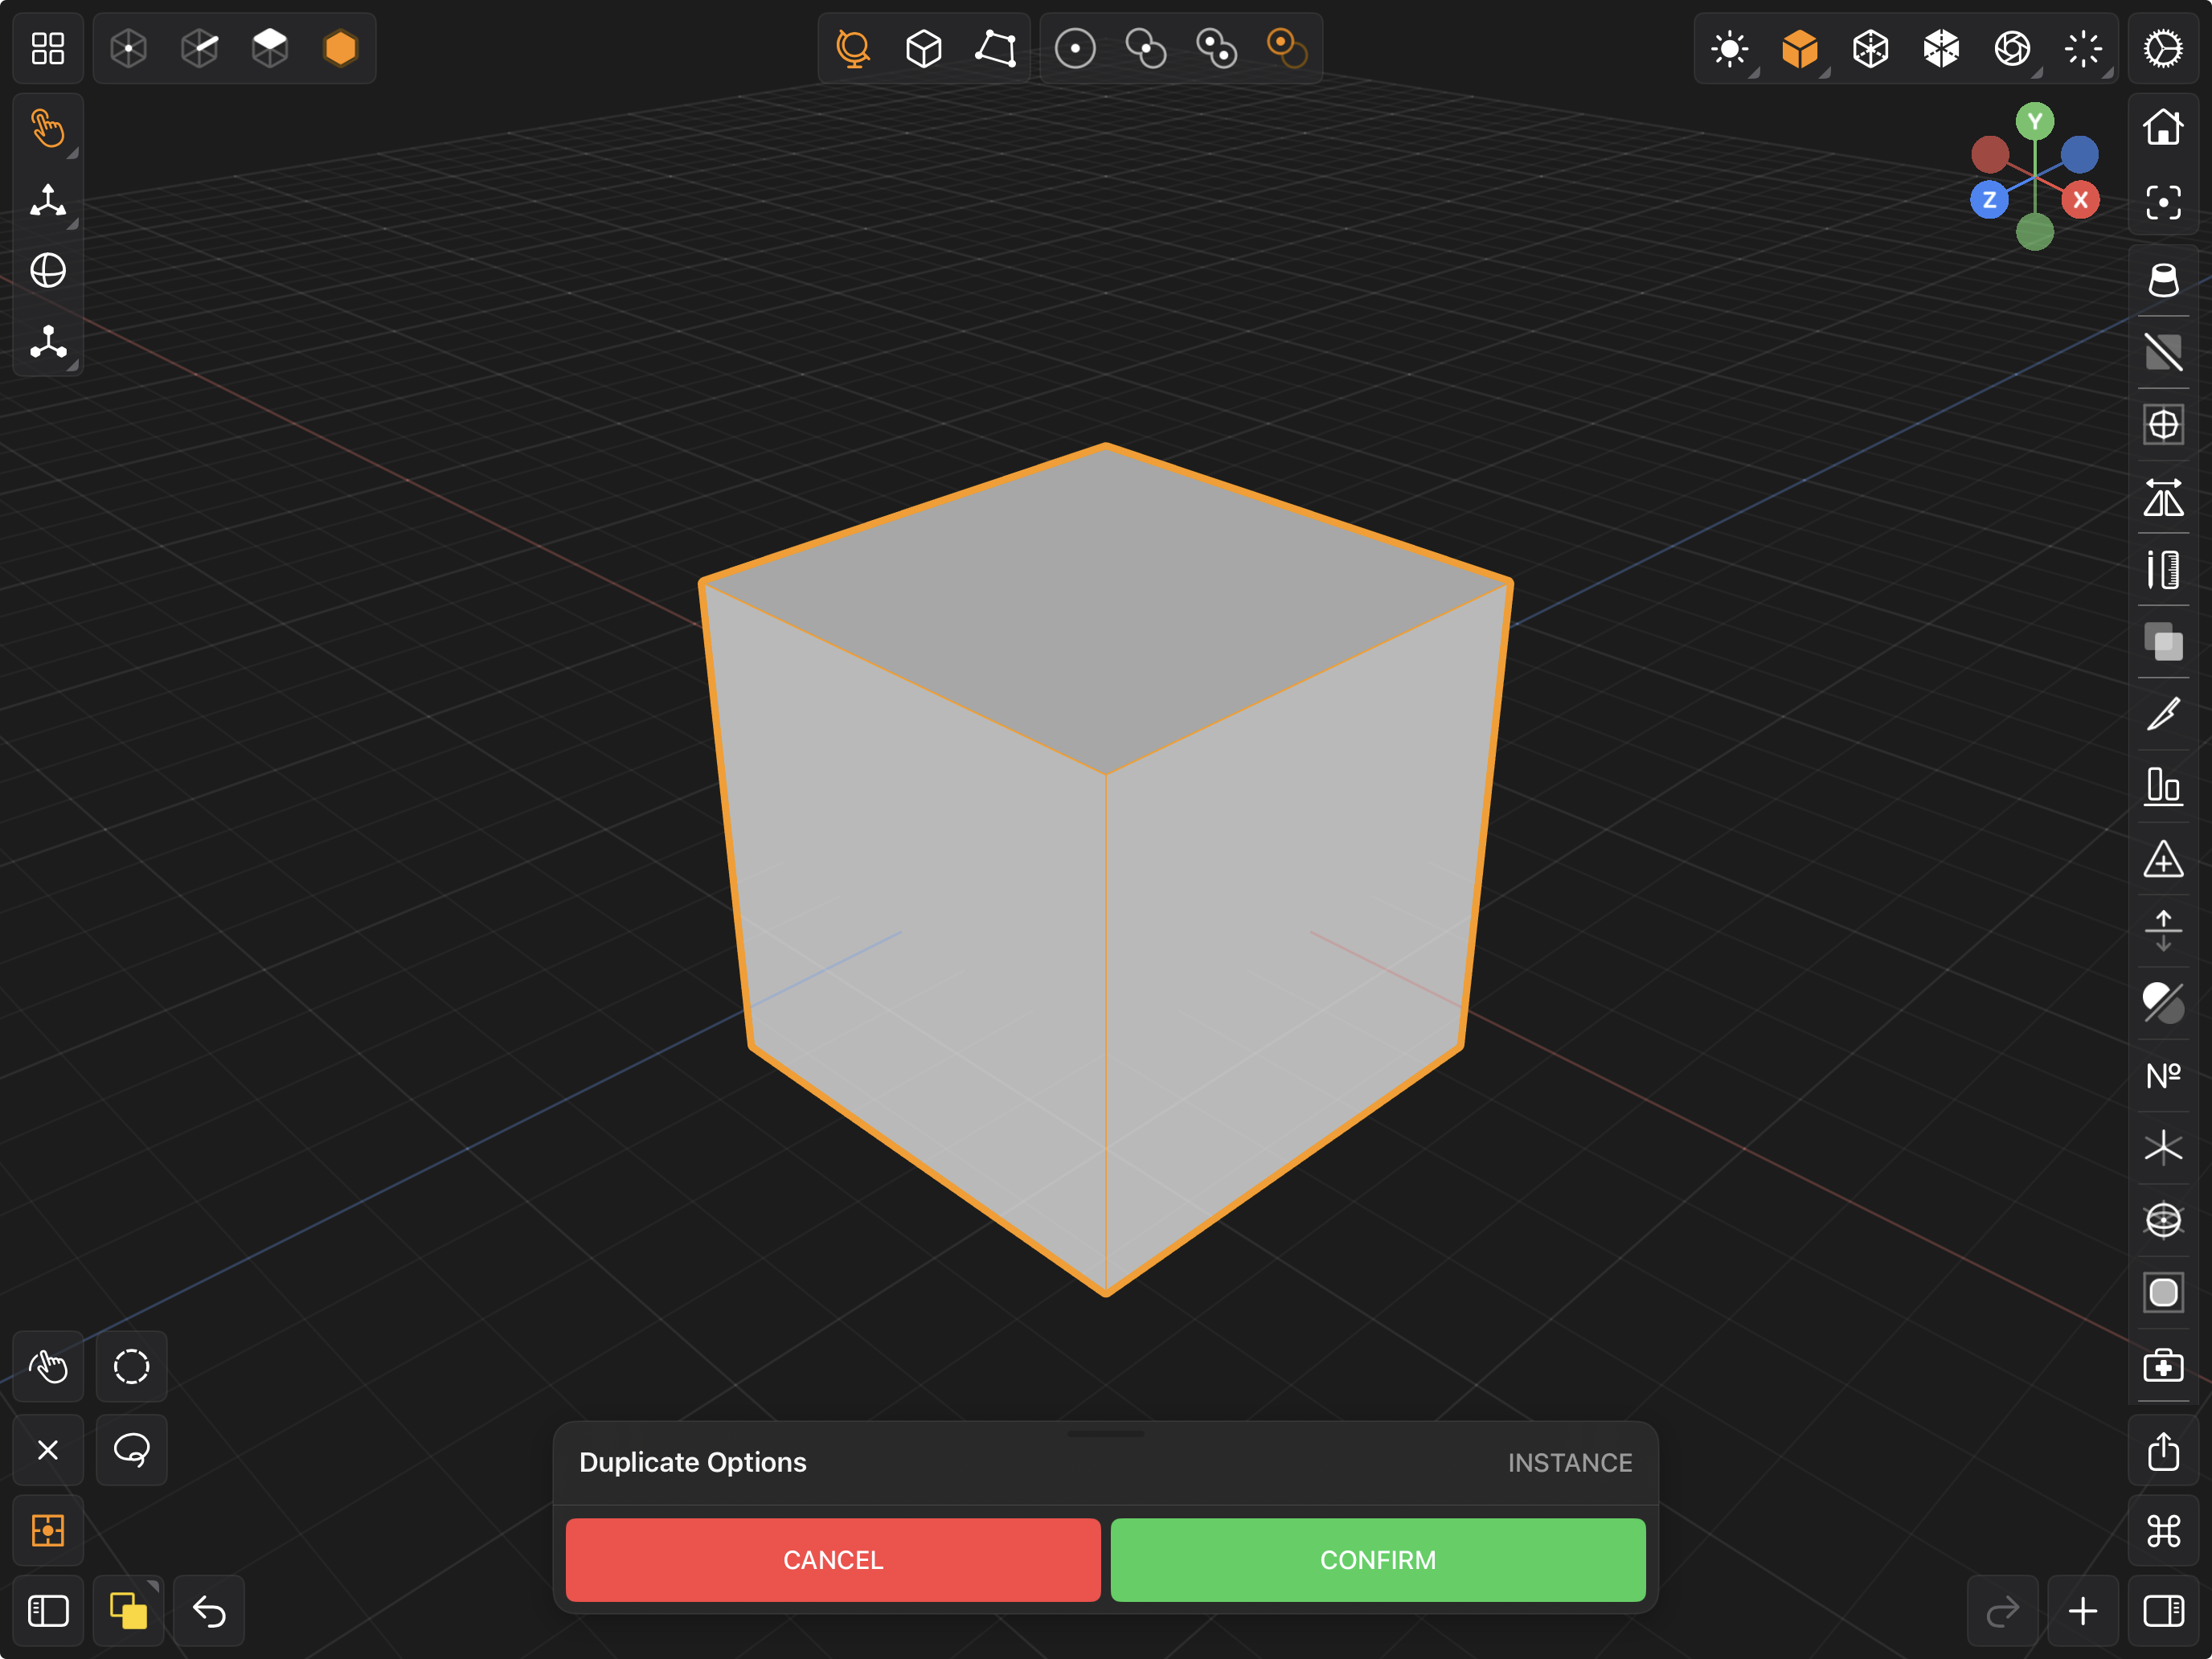Open the align objects tool
The image size is (2212, 1659).
(x=2164, y=786)
